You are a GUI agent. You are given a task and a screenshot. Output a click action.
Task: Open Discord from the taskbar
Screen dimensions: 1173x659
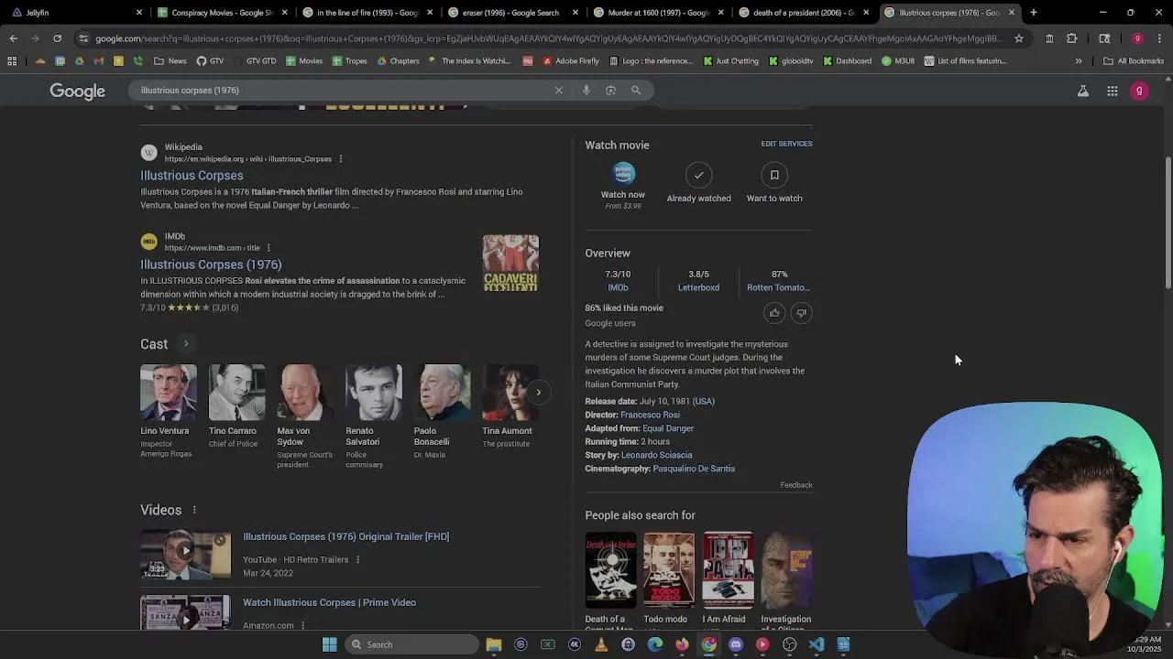[x=736, y=644]
